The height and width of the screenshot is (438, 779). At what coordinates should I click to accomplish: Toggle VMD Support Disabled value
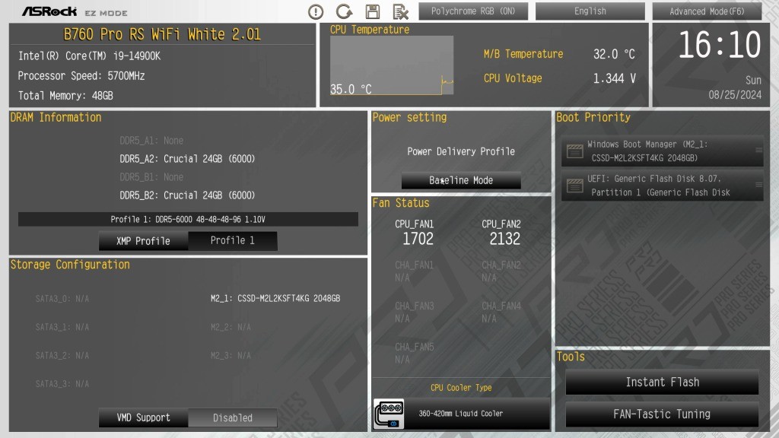click(233, 417)
